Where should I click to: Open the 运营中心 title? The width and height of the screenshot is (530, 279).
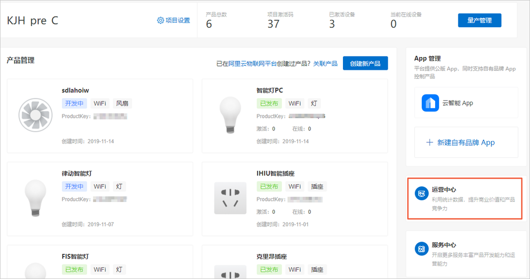tap(443, 190)
